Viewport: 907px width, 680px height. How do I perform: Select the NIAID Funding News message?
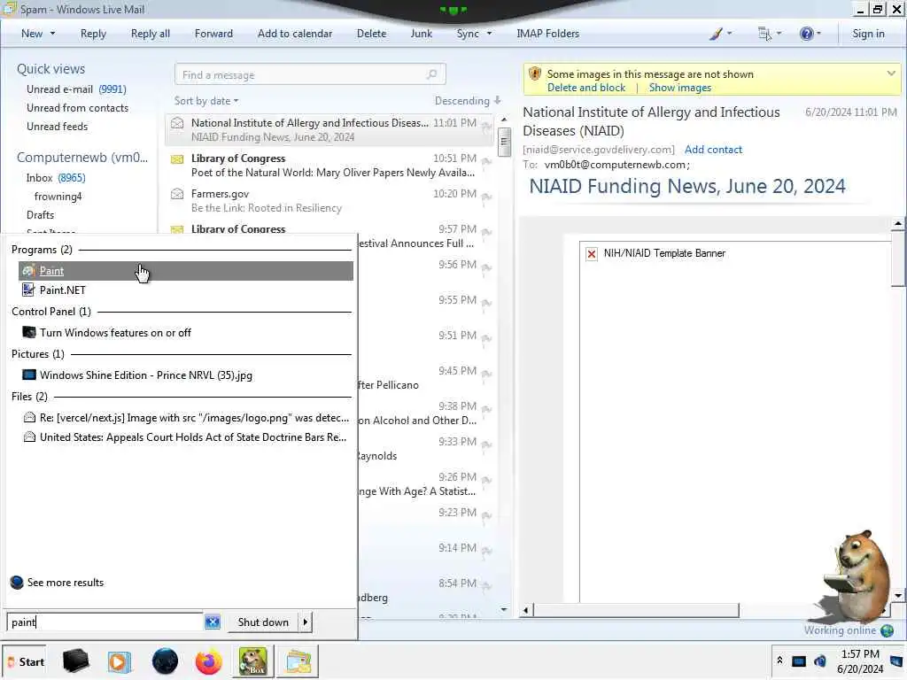pyautogui.click(x=329, y=129)
